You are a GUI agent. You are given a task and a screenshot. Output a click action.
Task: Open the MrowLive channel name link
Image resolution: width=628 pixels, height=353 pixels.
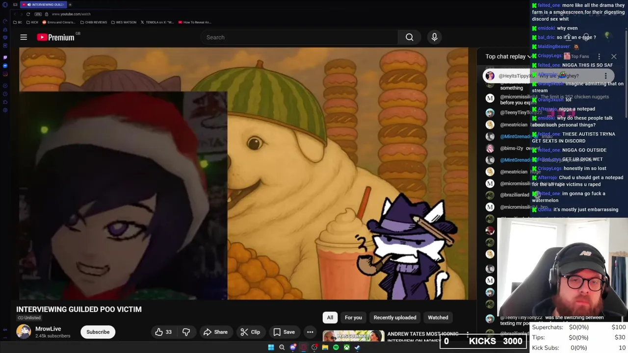click(48, 329)
